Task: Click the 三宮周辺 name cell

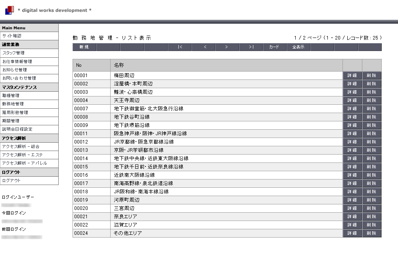Action: point(227,208)
